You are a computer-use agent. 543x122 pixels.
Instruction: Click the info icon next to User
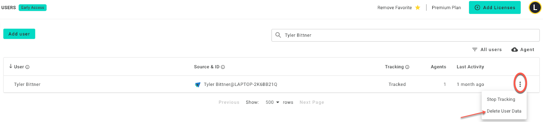(27, 67)
